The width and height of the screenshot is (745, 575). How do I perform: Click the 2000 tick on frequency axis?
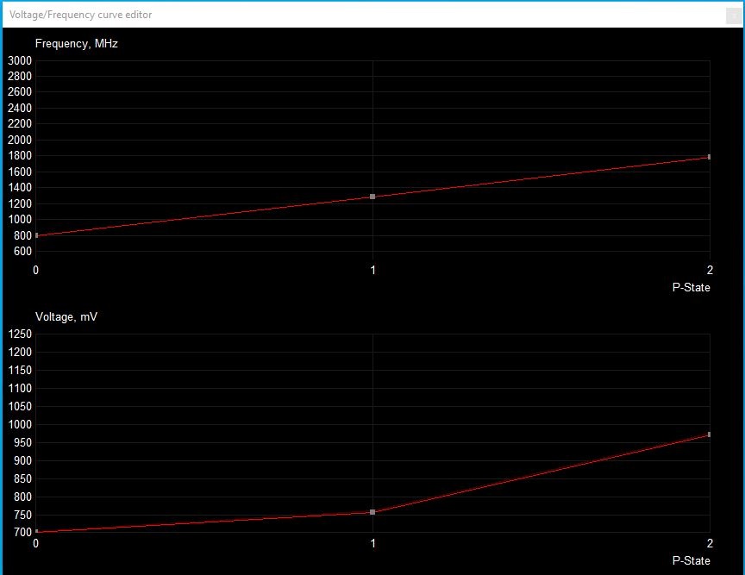[x=20, y=140]
